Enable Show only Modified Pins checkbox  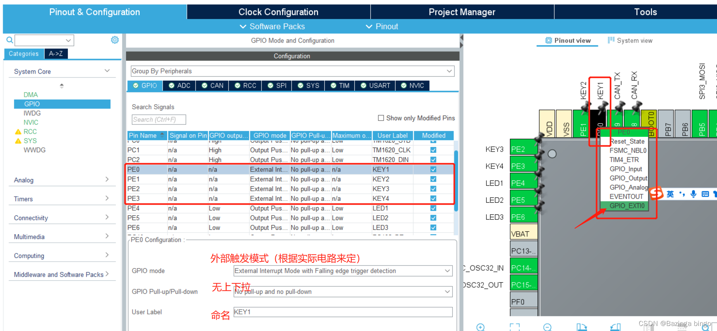click(x=381, y=118)
